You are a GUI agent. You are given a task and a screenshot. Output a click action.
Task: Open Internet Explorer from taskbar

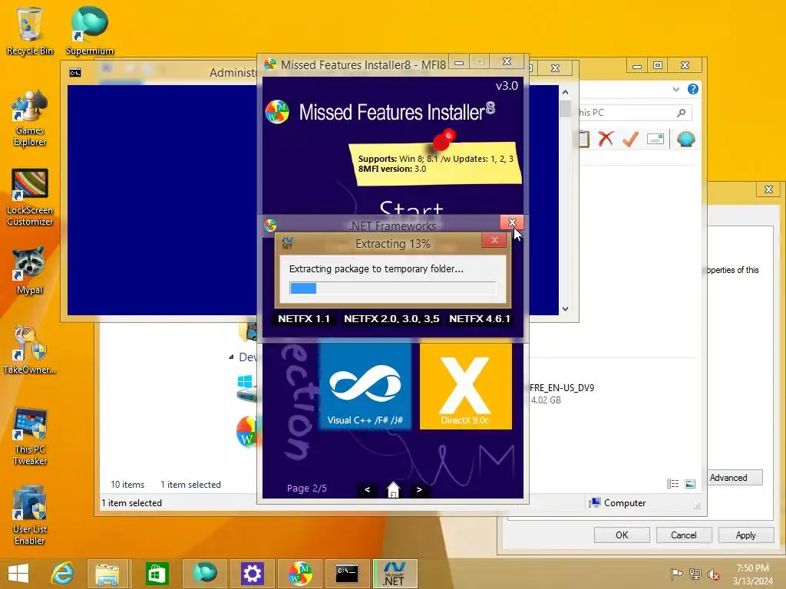point(62,574)
